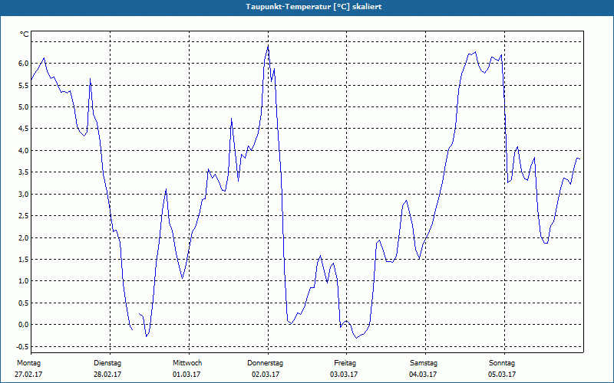Screen dimensions: 614x383
Task: Select the 1,0 y-axis value
Action: click(23, 281)
